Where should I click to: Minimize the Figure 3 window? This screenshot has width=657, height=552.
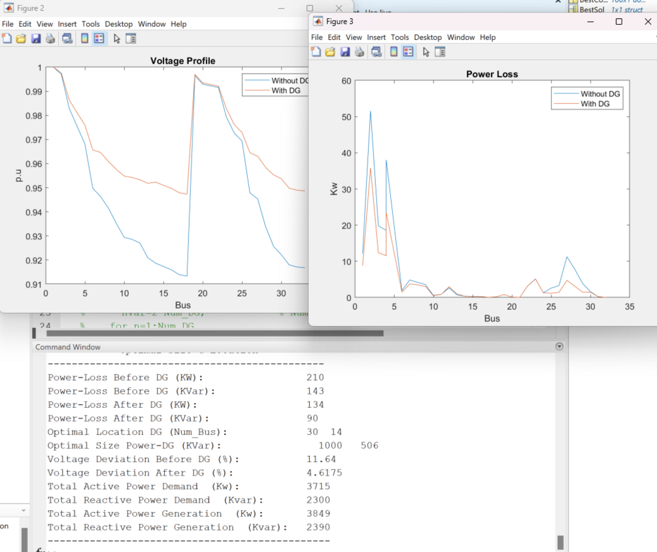pos(590,22)
